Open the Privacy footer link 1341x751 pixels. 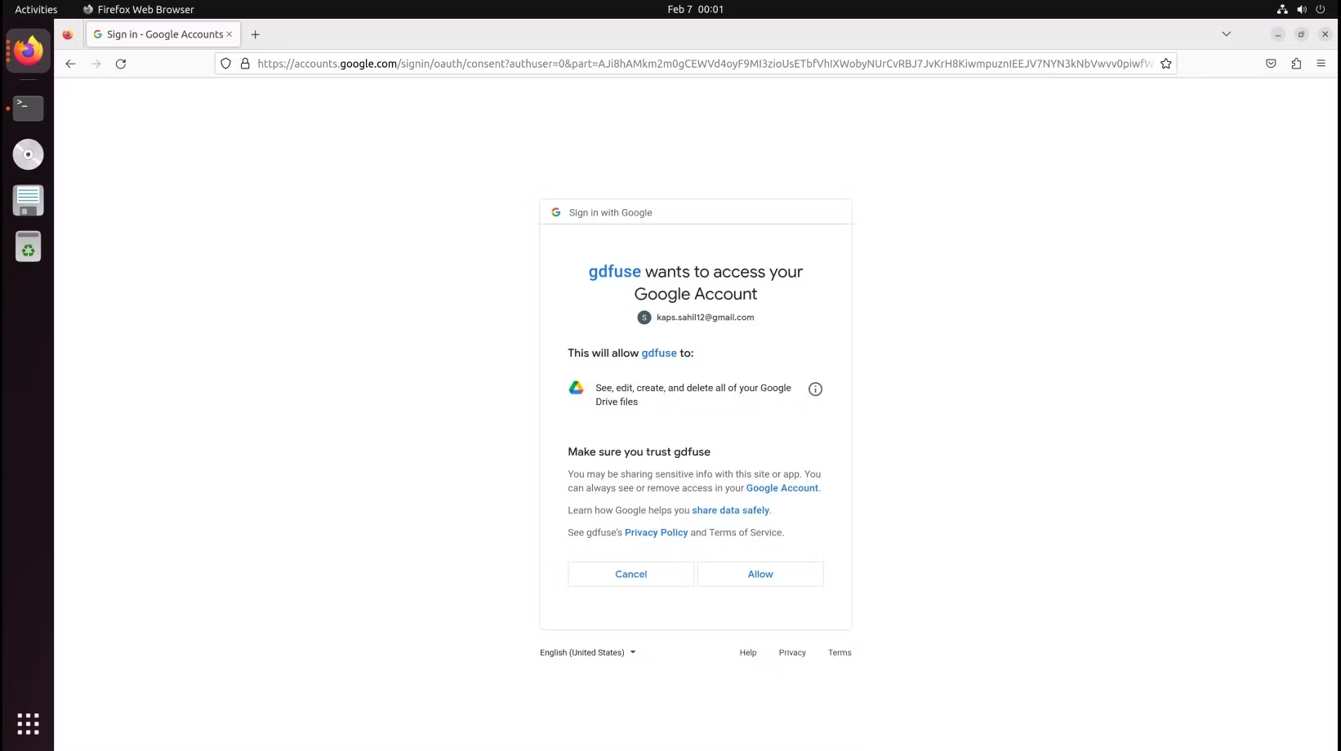coord(792,652)
